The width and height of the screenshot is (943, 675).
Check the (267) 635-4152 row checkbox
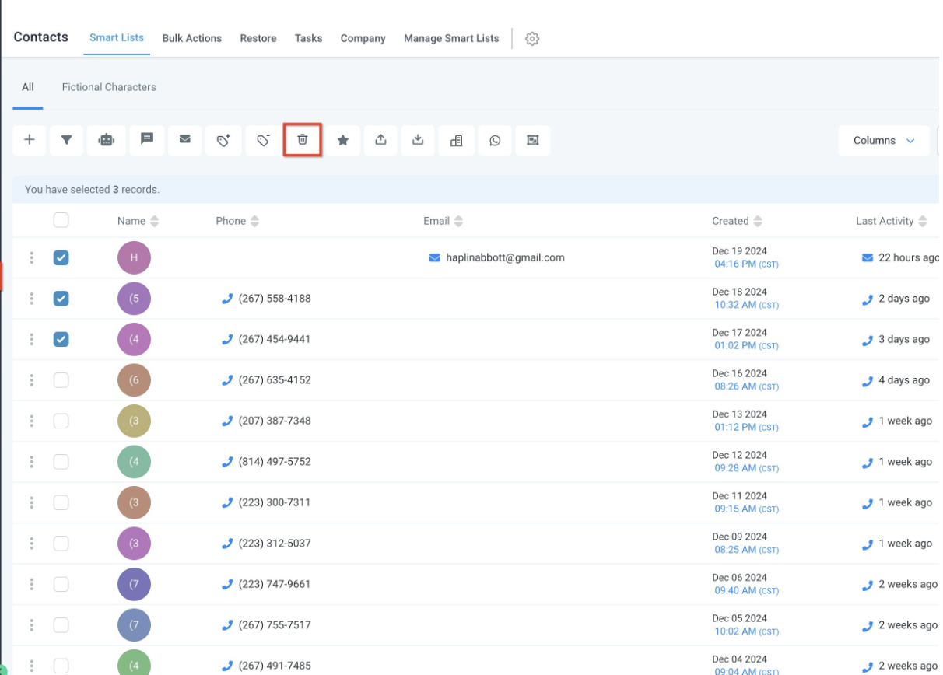click(61, 380)
